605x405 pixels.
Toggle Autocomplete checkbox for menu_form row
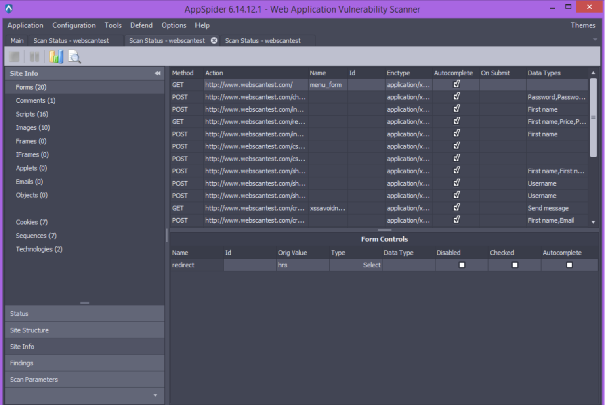(456, 84)
